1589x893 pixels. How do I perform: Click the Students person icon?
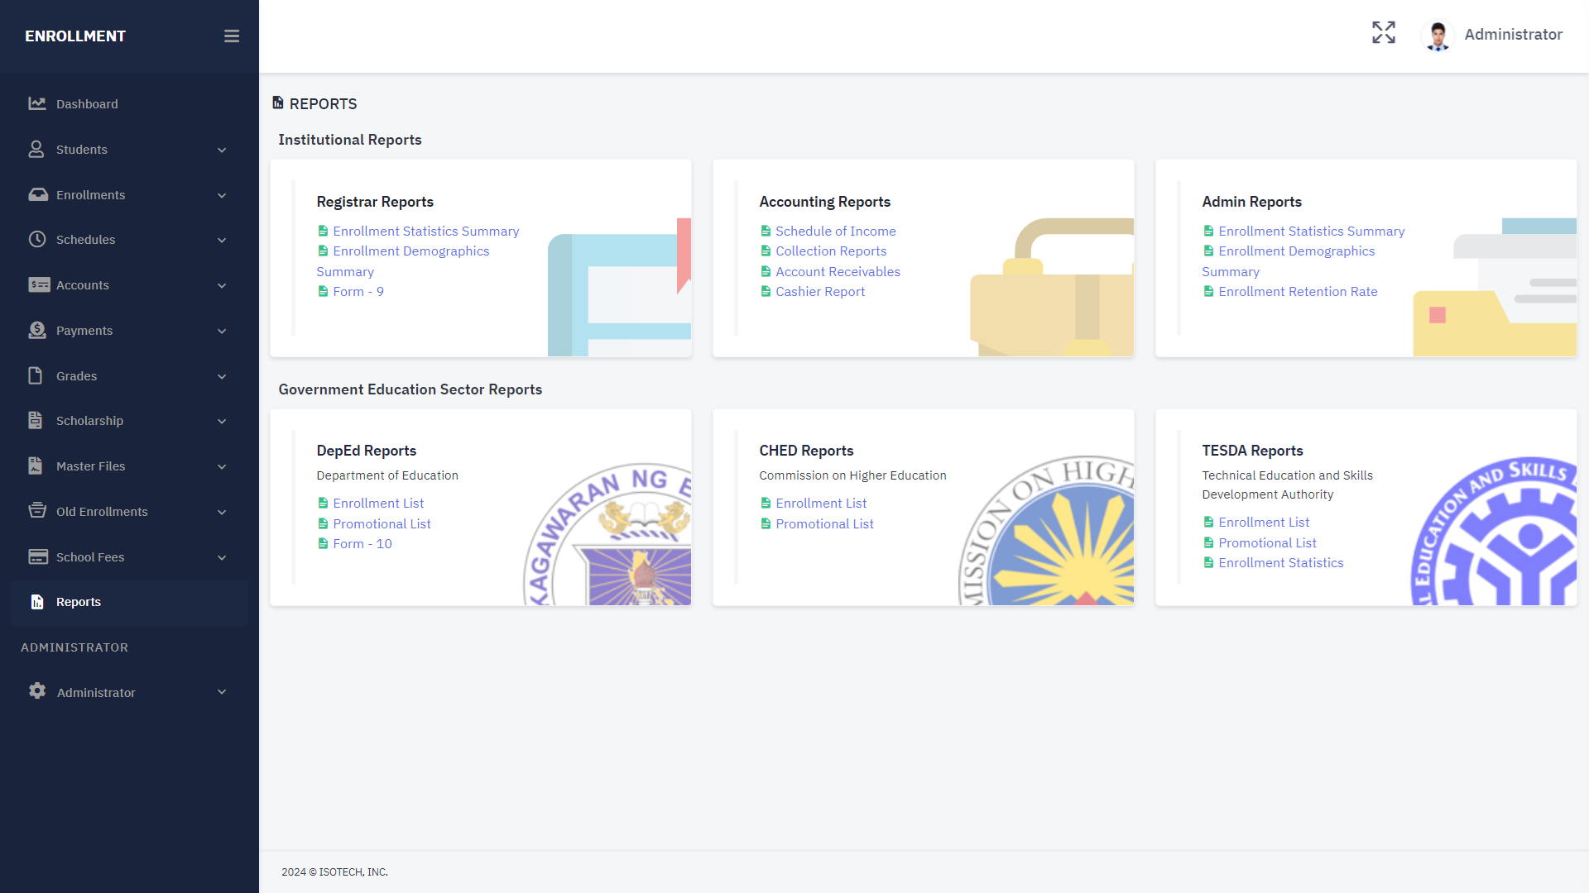tap(36, 149)
